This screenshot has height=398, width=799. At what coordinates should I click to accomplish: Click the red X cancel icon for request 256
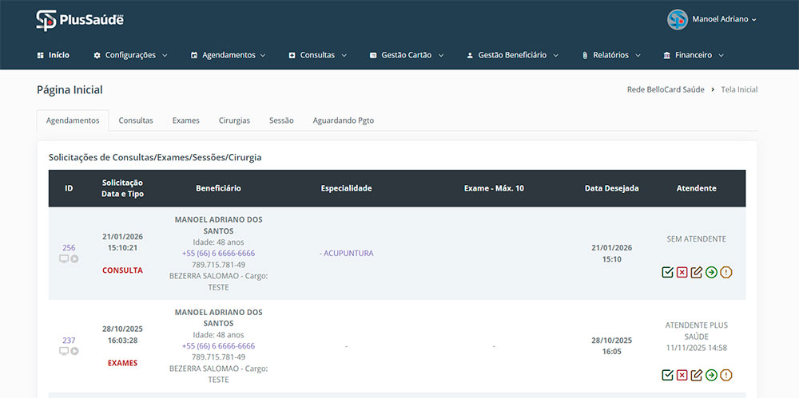[682, 273]
